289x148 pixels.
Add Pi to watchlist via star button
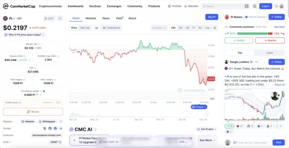(49, 19)
